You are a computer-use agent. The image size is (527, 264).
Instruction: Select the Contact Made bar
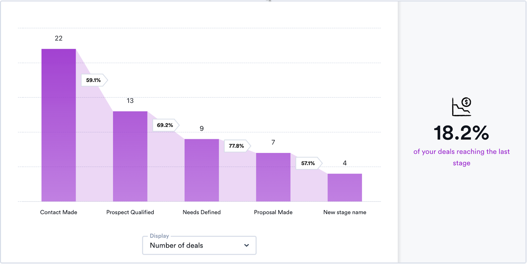[x=59, y=125]
